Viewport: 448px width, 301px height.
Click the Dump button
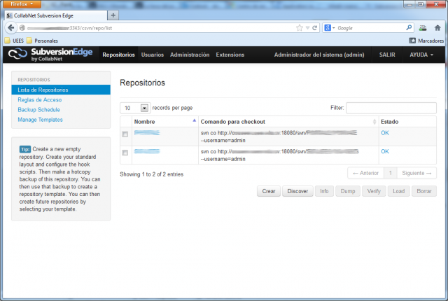click(x=348, y=191)
